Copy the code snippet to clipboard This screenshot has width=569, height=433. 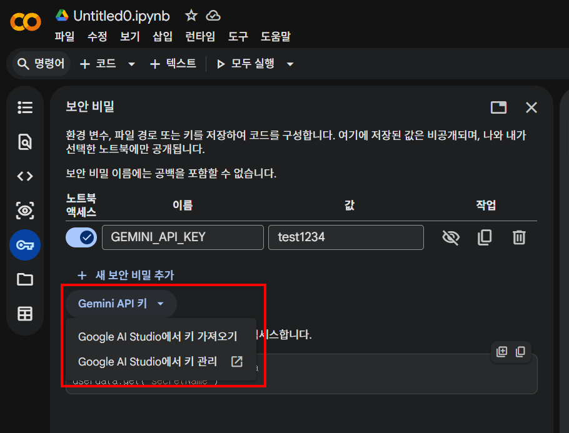521,351
